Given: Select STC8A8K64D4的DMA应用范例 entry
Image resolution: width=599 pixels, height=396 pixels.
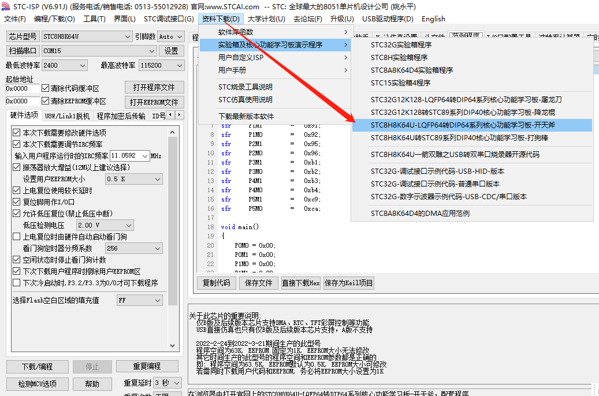Looking at the screenshot, I should coord(472,214).
